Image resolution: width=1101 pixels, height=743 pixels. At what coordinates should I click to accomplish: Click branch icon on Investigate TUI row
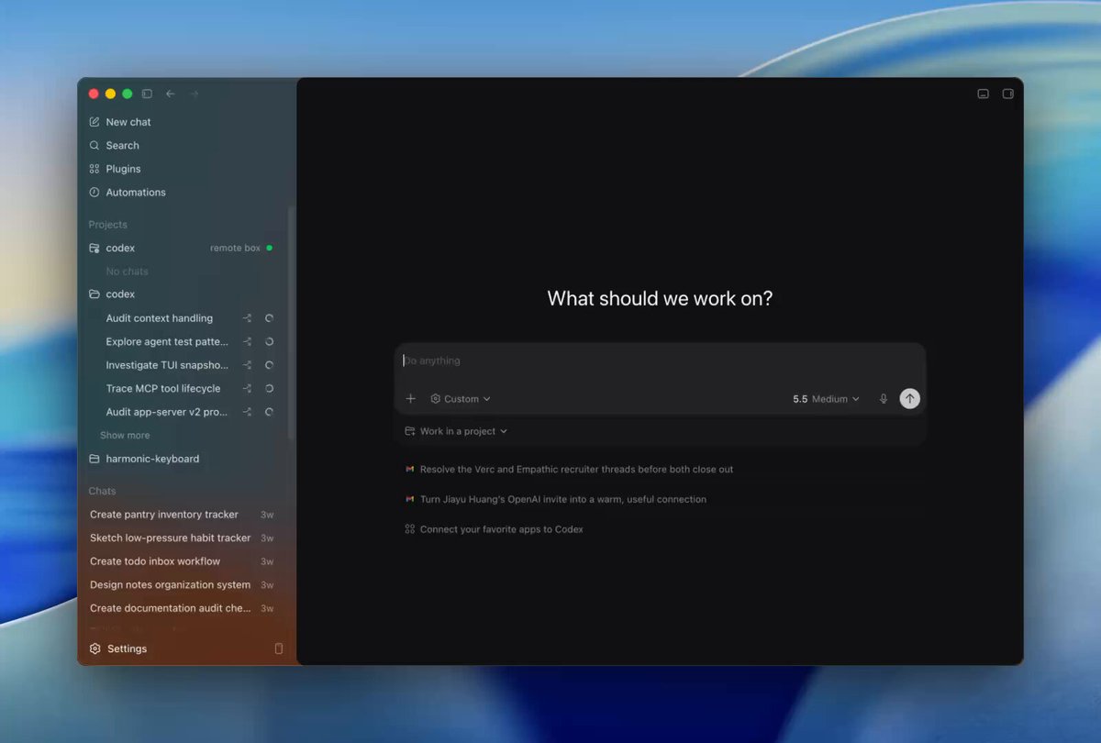coord(247,365)
